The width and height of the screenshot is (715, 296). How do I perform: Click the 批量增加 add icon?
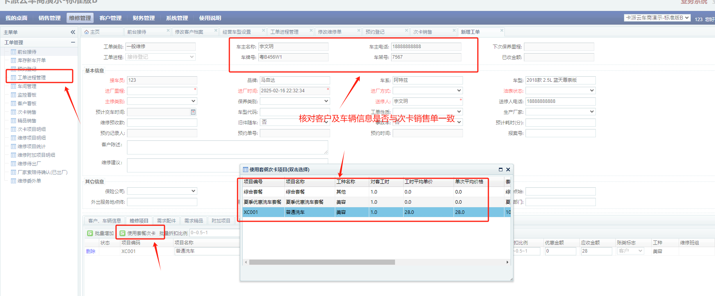pos(90,233)
